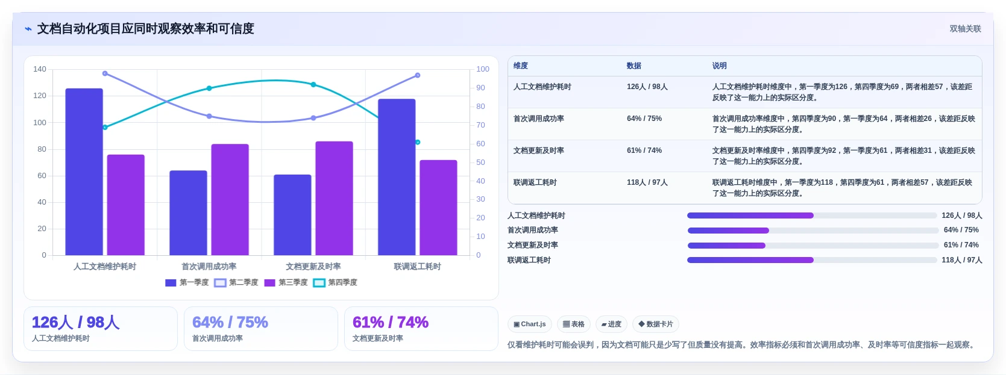Click the 进度 tag chip
This screenshot has height=375, width=1006.
click(611, 324)
